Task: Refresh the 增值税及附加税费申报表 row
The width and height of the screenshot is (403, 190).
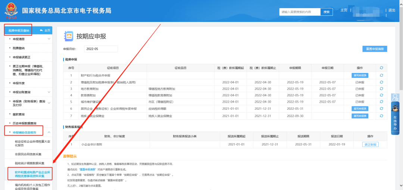Action: 381,82
